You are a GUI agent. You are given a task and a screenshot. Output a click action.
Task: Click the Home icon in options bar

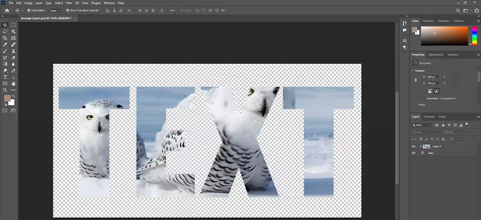[x=7, y=10]
